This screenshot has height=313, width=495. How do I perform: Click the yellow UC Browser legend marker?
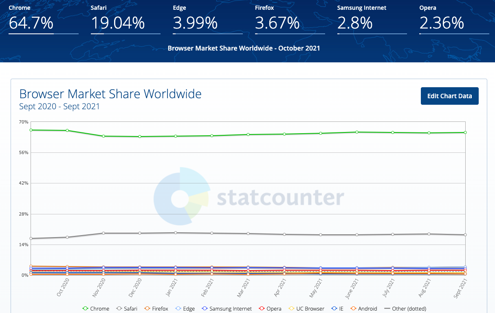291,309
